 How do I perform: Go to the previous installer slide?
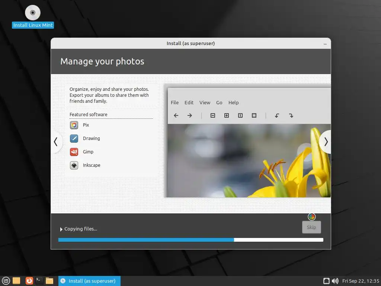pyautogui.click(x=56, y=142)
